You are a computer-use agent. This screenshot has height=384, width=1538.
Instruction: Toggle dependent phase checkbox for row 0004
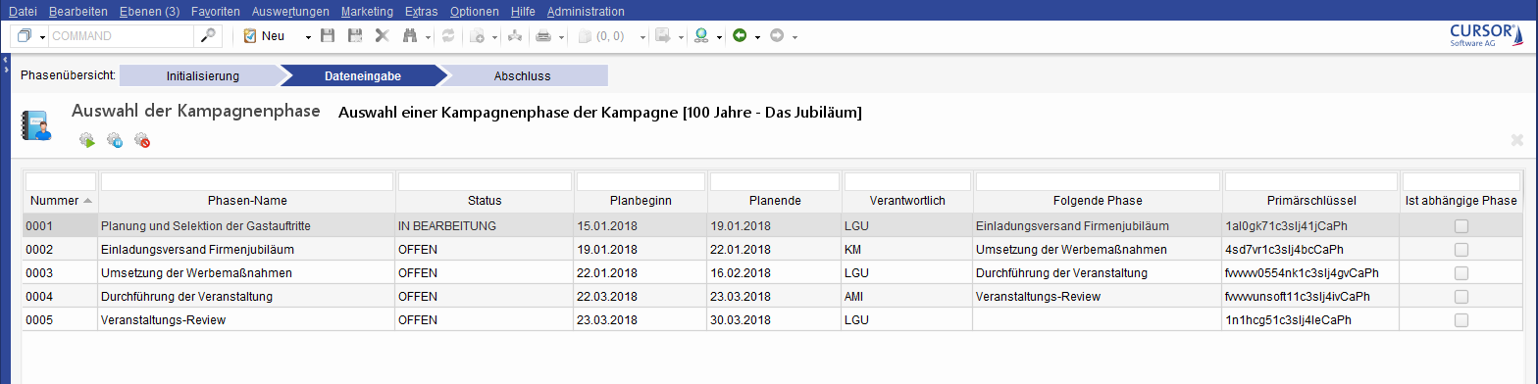click(x=1461, y=297)
